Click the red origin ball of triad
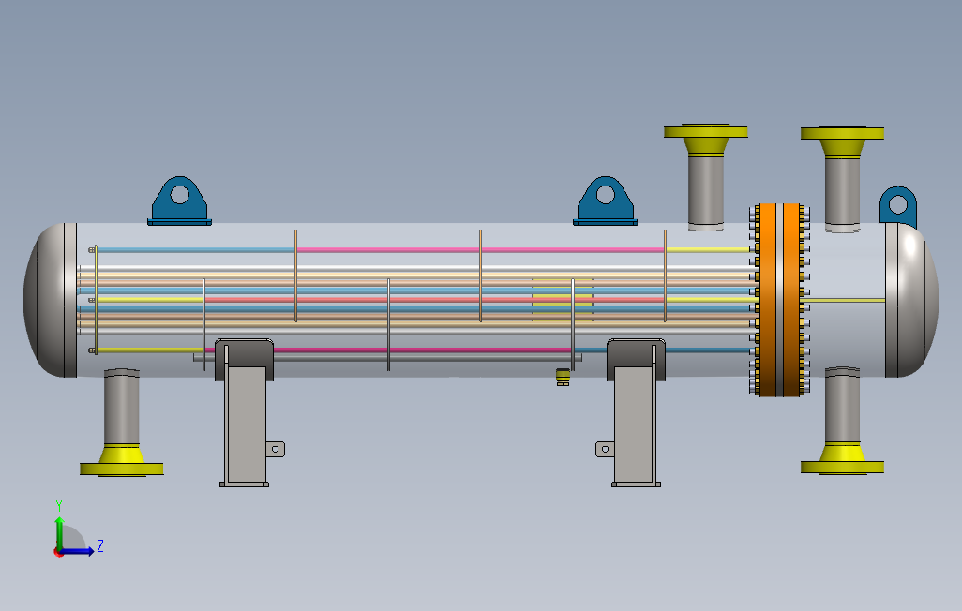This screenshot has height=611, width=962. pyautogui.click(x=58, y=553)
